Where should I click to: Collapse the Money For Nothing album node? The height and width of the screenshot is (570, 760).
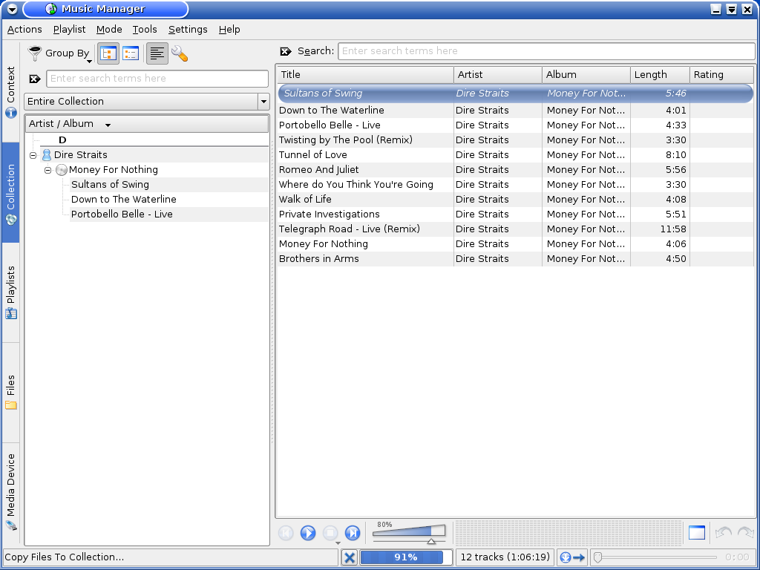pos(48,170)
